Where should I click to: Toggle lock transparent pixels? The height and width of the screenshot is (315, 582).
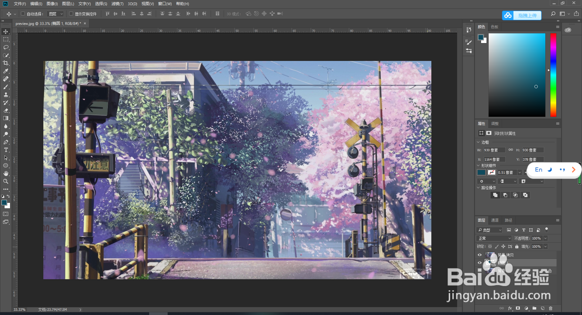coord(490,246)
